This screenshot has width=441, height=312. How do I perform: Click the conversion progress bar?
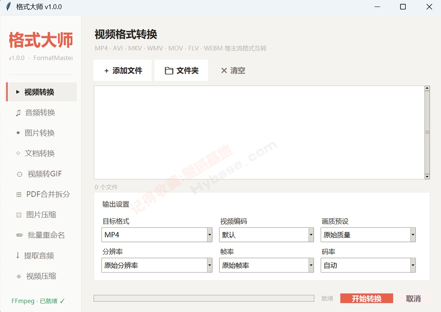(204, 298)
